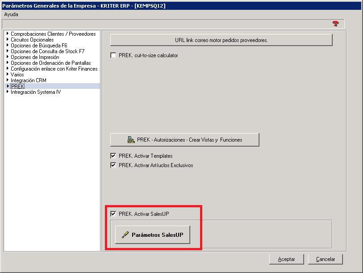Select Opciones de Búsqueda F6
The height and width of the screenshot is (273, 363).
point(39,46)
